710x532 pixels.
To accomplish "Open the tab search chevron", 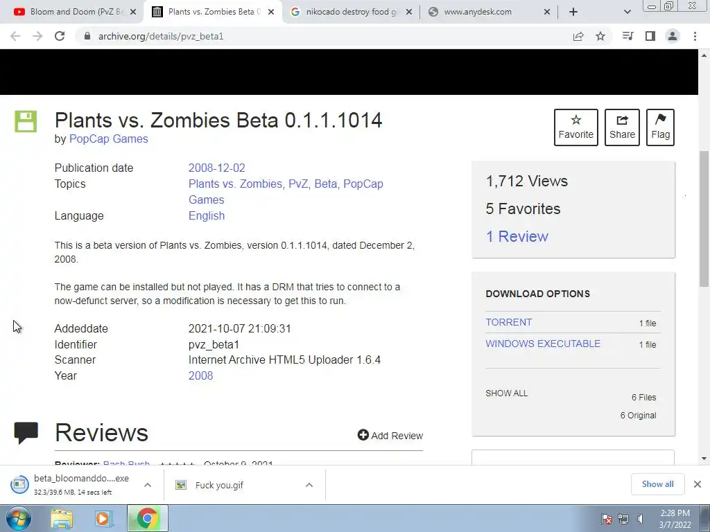I will click(627, 12).
